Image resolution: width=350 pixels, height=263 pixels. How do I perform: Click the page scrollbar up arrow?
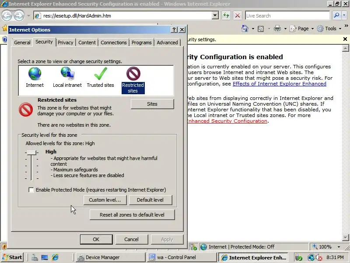pyautogui.click(x=345, y=48)
